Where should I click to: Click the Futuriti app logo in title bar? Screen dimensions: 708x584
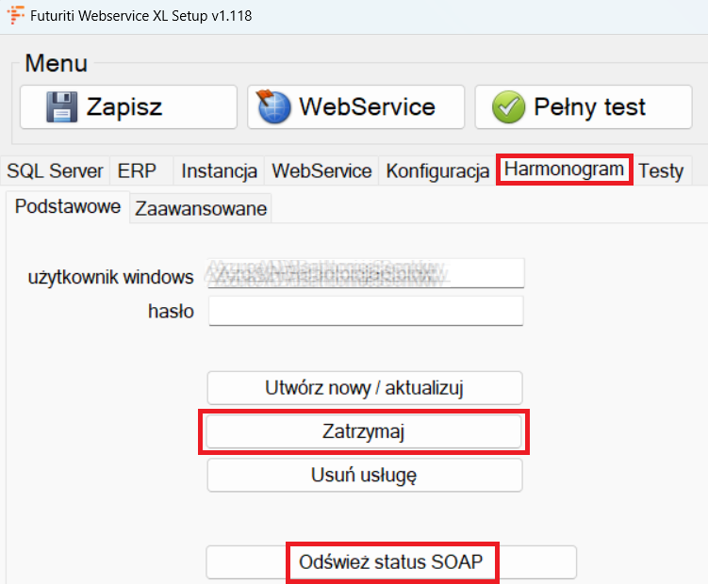(x=16, y=16)
